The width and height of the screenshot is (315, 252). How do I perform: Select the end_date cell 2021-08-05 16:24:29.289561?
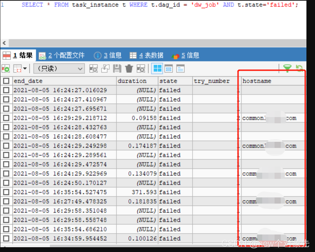(64, 155)
